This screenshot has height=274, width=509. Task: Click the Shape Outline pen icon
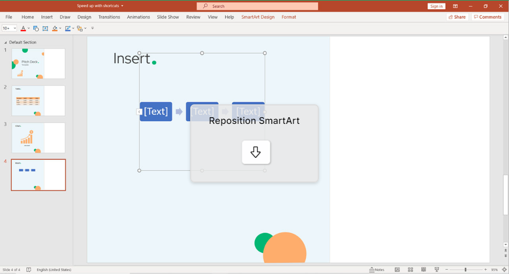(67, 29)
